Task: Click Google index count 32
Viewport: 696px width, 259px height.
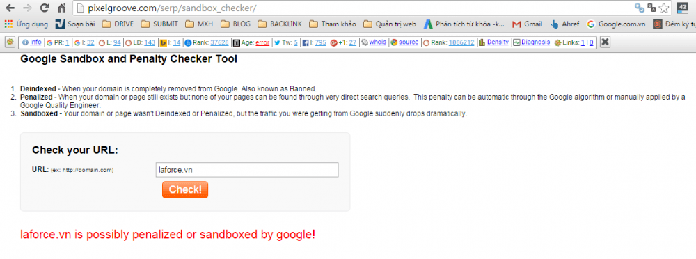Action: coord(90,42)
